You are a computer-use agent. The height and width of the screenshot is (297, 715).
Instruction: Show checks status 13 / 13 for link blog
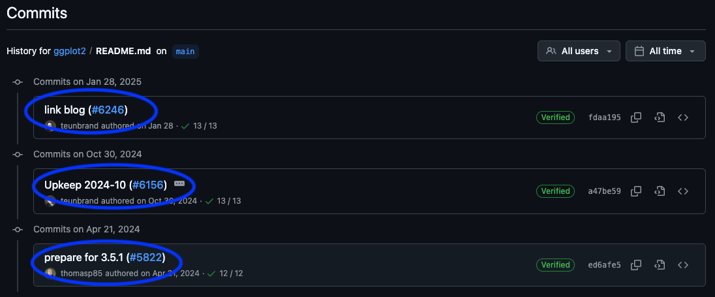[200, 126]
